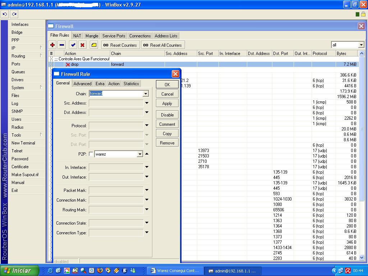This screenshot has width=368, height=276.
Task: Open the 'all' chain filter dropdown
Action: [x=361, y=45]
